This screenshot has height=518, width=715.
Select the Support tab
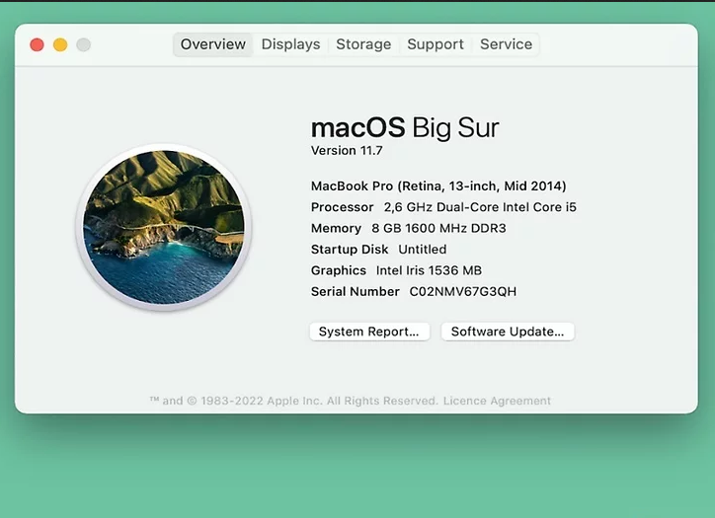point(435,44)
